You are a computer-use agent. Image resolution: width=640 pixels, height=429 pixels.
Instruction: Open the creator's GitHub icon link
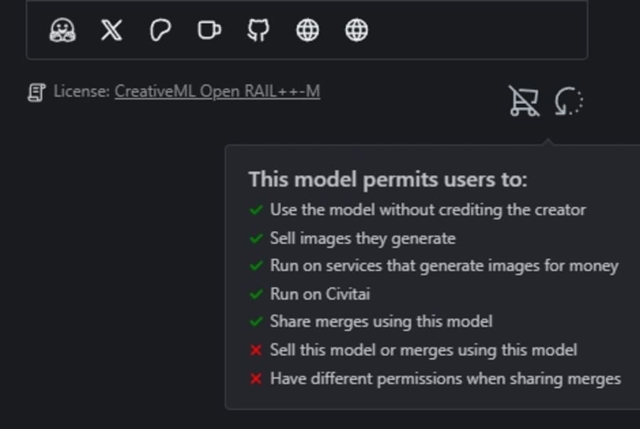coord(258,30)
